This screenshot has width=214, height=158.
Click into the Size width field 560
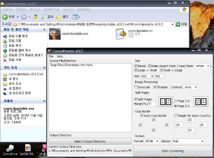(x=146, y=76)
